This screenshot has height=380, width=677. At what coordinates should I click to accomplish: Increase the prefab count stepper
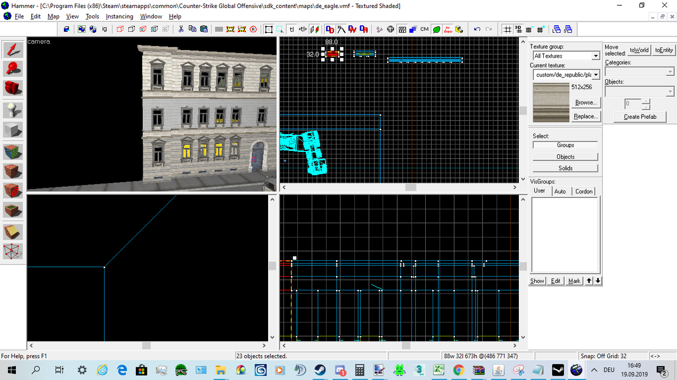click(x=646, y=101)
